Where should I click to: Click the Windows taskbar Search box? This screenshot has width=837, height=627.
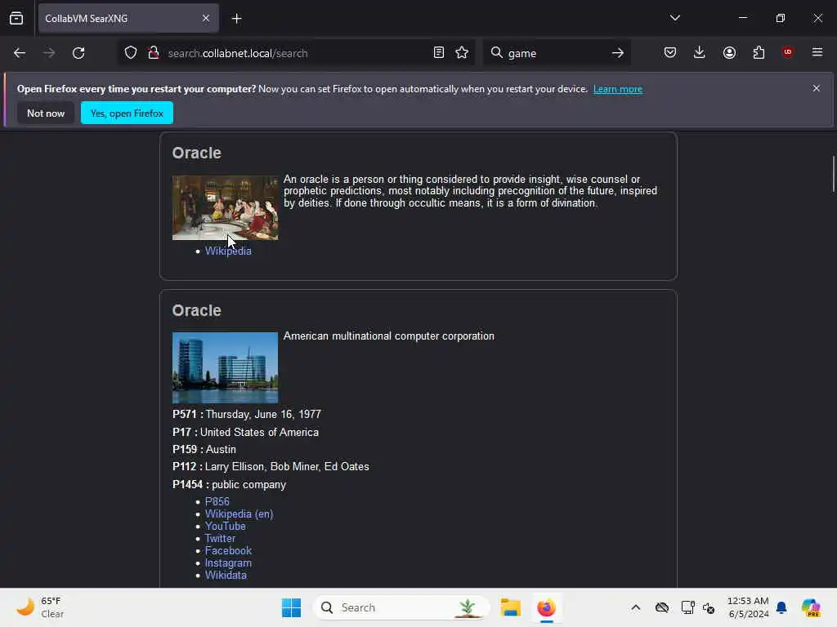(401, 607)
